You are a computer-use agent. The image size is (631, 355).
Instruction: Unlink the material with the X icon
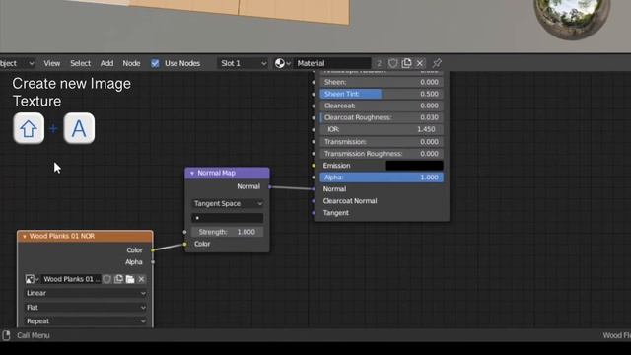(420, 63)
